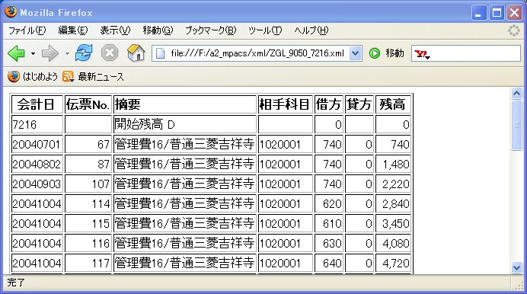Open the ブックマーク(B) menu
This screenshot has width=527, height=294.
[x=211, y=30]
